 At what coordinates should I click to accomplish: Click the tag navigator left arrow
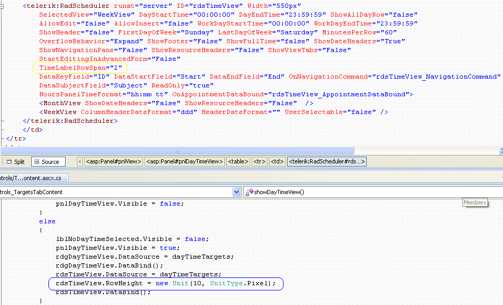pos(80,161)
